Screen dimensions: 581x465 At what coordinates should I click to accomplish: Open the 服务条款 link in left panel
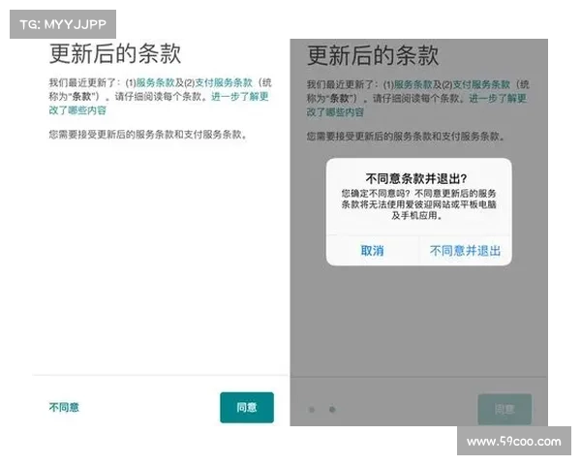[154, 83]
